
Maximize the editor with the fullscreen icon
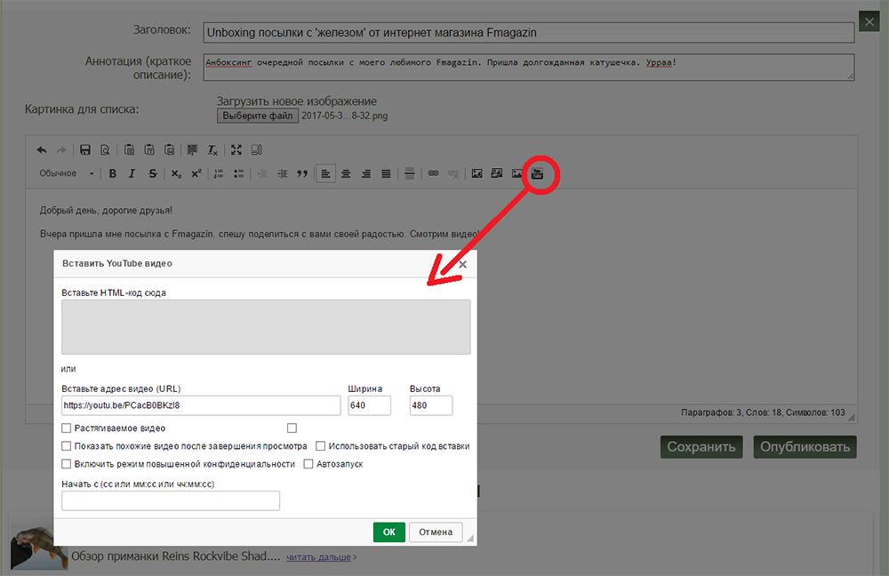click(236, 149)
